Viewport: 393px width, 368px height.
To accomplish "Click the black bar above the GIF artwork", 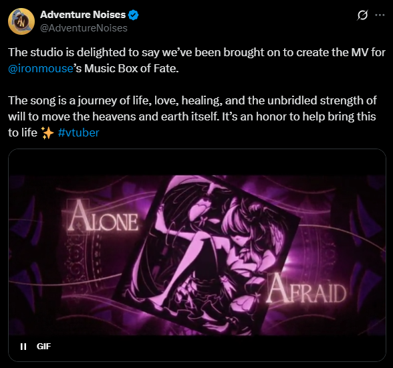I will (197, 163).
